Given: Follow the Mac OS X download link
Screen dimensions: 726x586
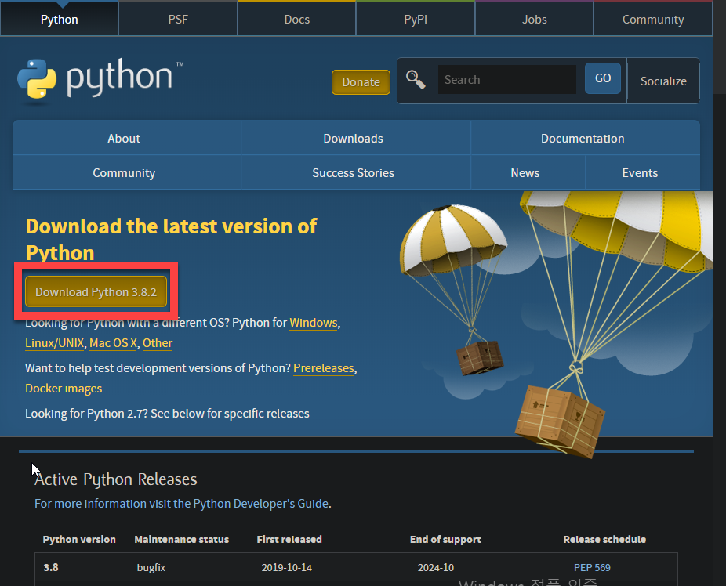Looking at the screenshot, I should pyautogui.click(x=114, y=342).
